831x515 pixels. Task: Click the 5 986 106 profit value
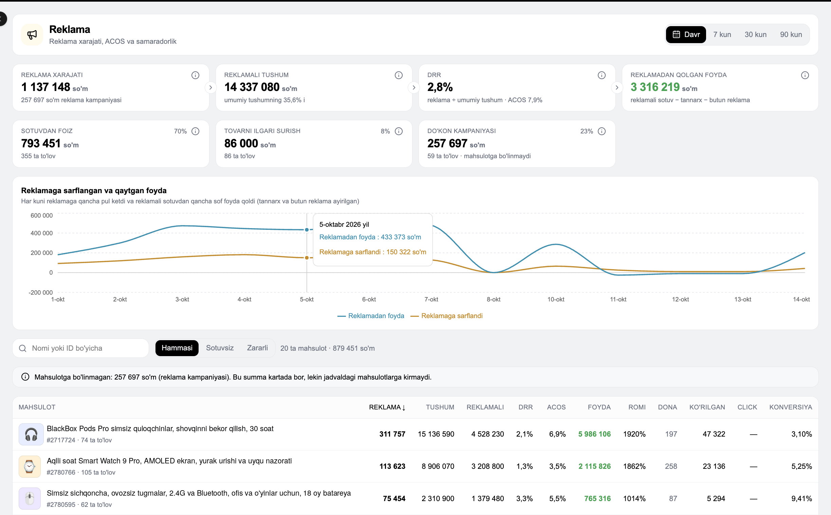point(594,434)
